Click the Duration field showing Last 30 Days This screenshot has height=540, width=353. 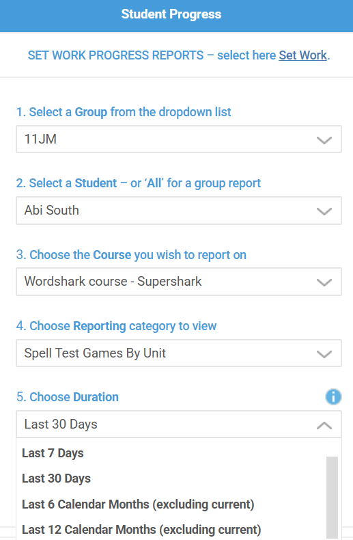pos(179,424)
